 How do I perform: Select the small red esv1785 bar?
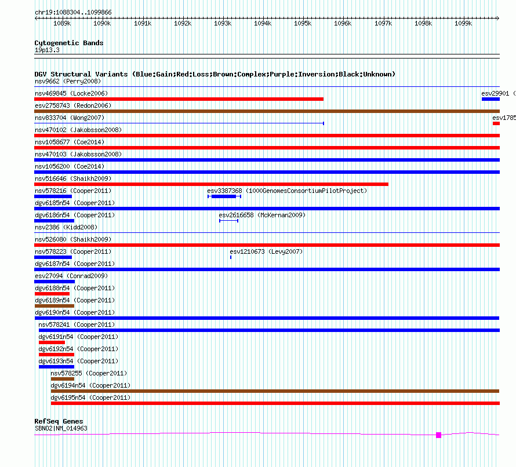coord(496,123)
